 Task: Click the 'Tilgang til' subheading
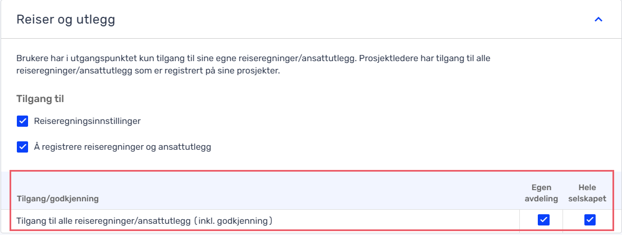pos(40,99)
